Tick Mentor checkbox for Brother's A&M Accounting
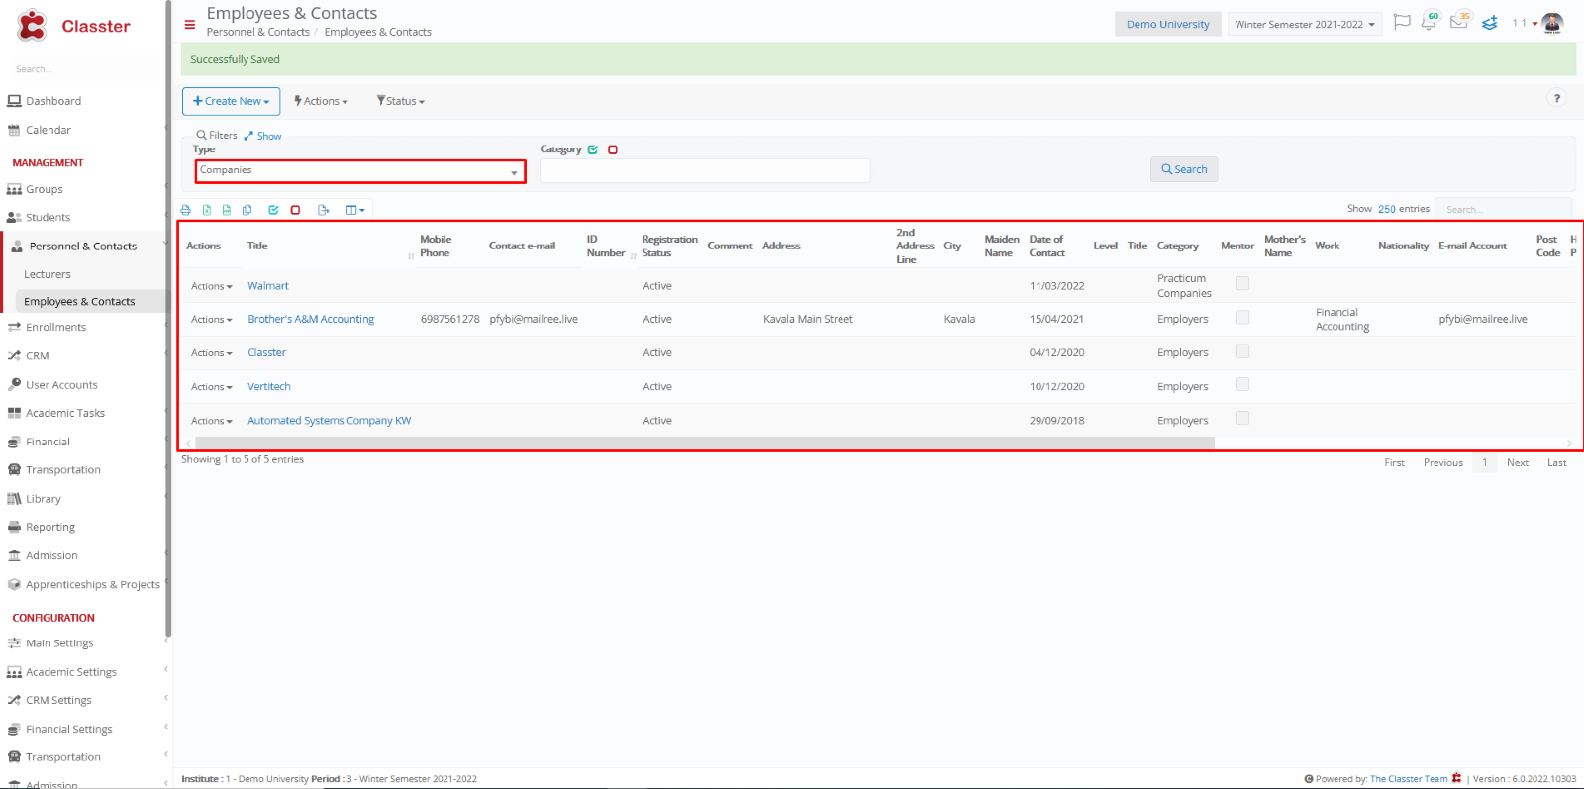1584x789 pixels. (x=1242, y=317)
